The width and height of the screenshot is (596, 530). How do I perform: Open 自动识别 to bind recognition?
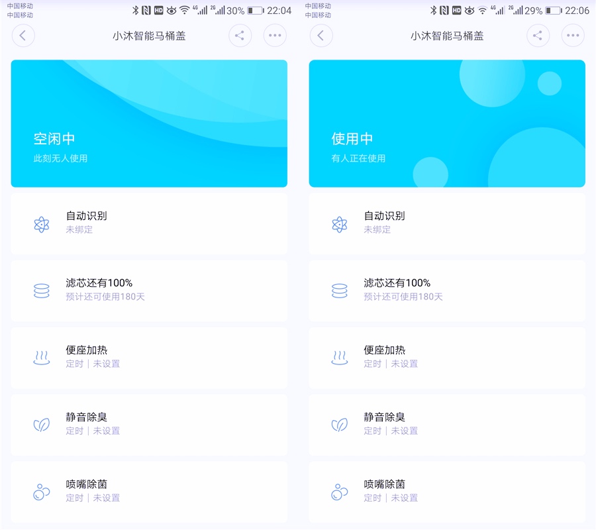tap(86, 216)
